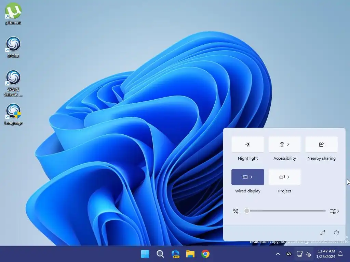
Task: Open the Windows Start menu
Action: click(145, 254)
